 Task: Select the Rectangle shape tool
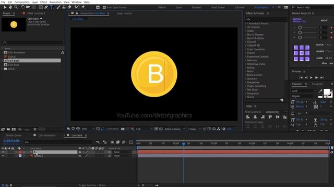(41, 7)
